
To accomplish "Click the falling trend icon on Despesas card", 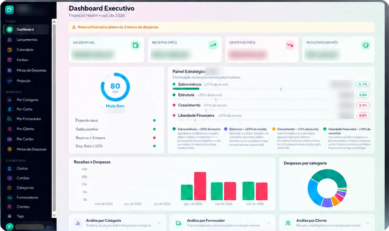I will (290, 45).
